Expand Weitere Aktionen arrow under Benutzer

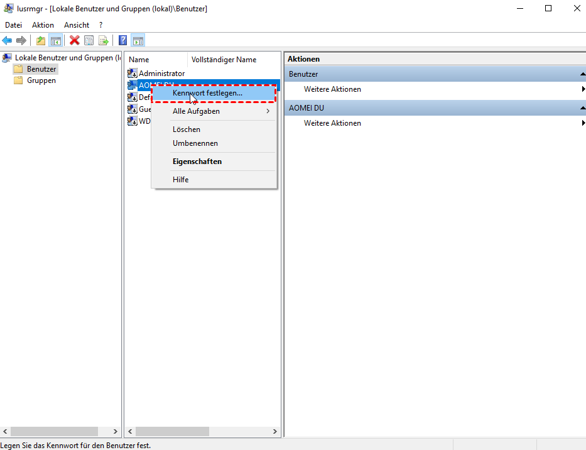[x=583, y=89]
